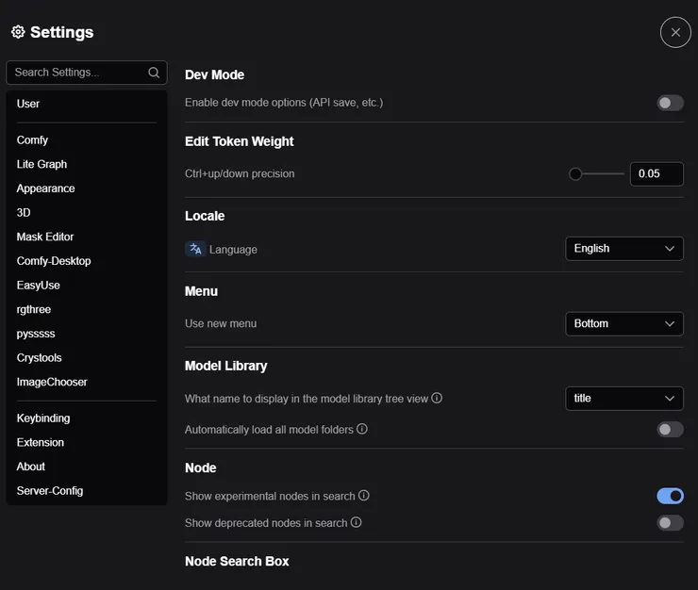Turn on deprecated nodes in search
The image size is (698, 590).
670,522
